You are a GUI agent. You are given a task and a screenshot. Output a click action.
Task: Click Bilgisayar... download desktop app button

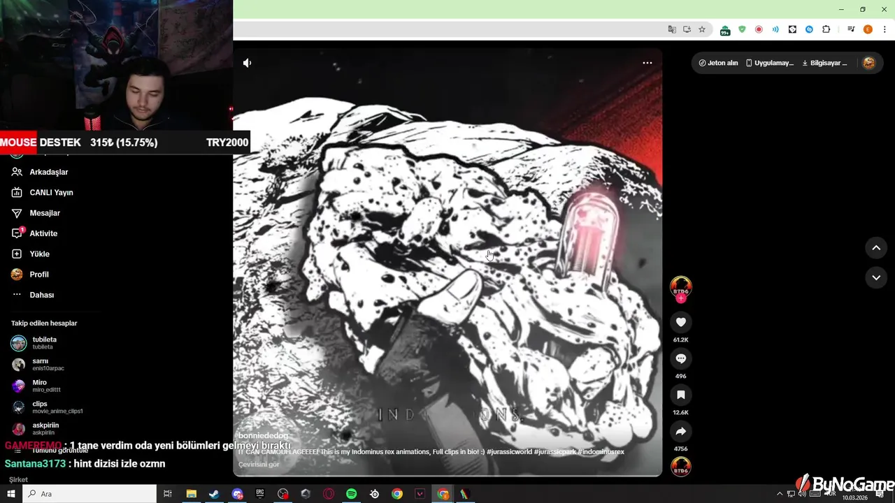tap(824, 63)
